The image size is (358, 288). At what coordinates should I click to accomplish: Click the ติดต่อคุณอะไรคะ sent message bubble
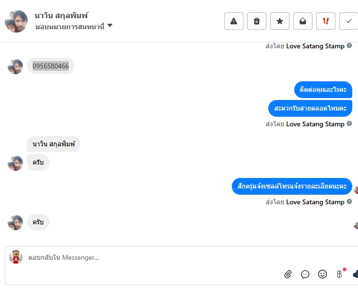click(x=323, y=89)
